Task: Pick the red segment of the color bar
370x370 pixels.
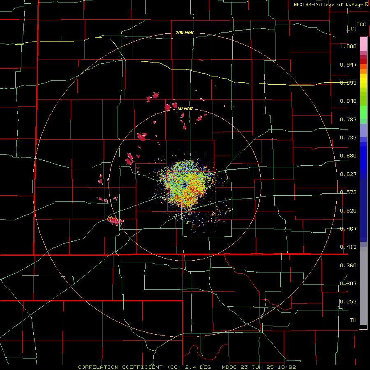Action: [363, 62]
